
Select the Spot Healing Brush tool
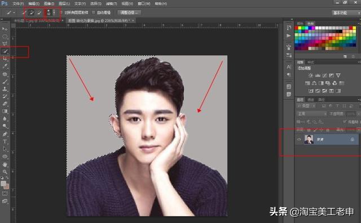5,74
